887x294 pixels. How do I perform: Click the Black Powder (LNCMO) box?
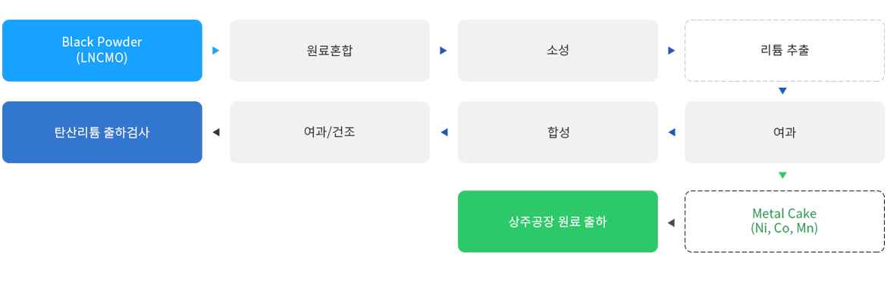point(102,51)
